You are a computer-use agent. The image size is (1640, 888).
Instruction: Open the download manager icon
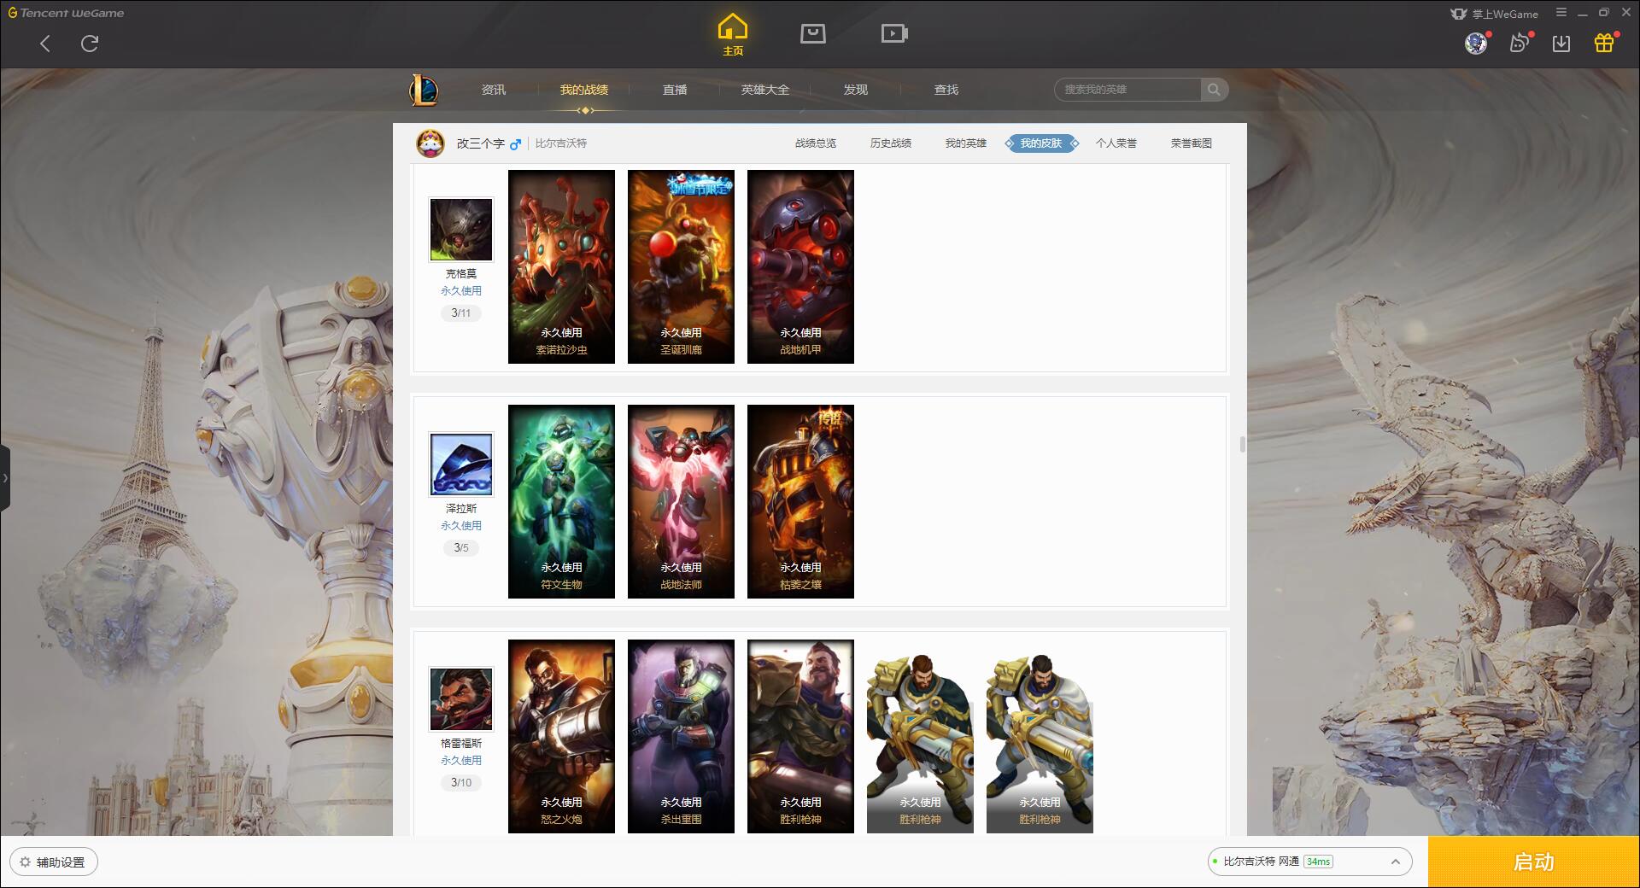tap(1561, 44)
